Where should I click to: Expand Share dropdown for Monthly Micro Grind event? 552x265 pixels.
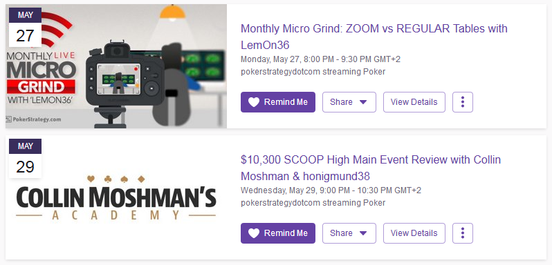(x=349, y=102)
